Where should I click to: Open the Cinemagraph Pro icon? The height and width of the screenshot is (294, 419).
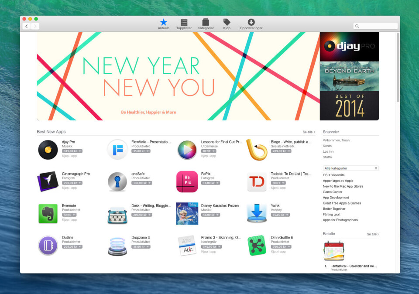48,181
